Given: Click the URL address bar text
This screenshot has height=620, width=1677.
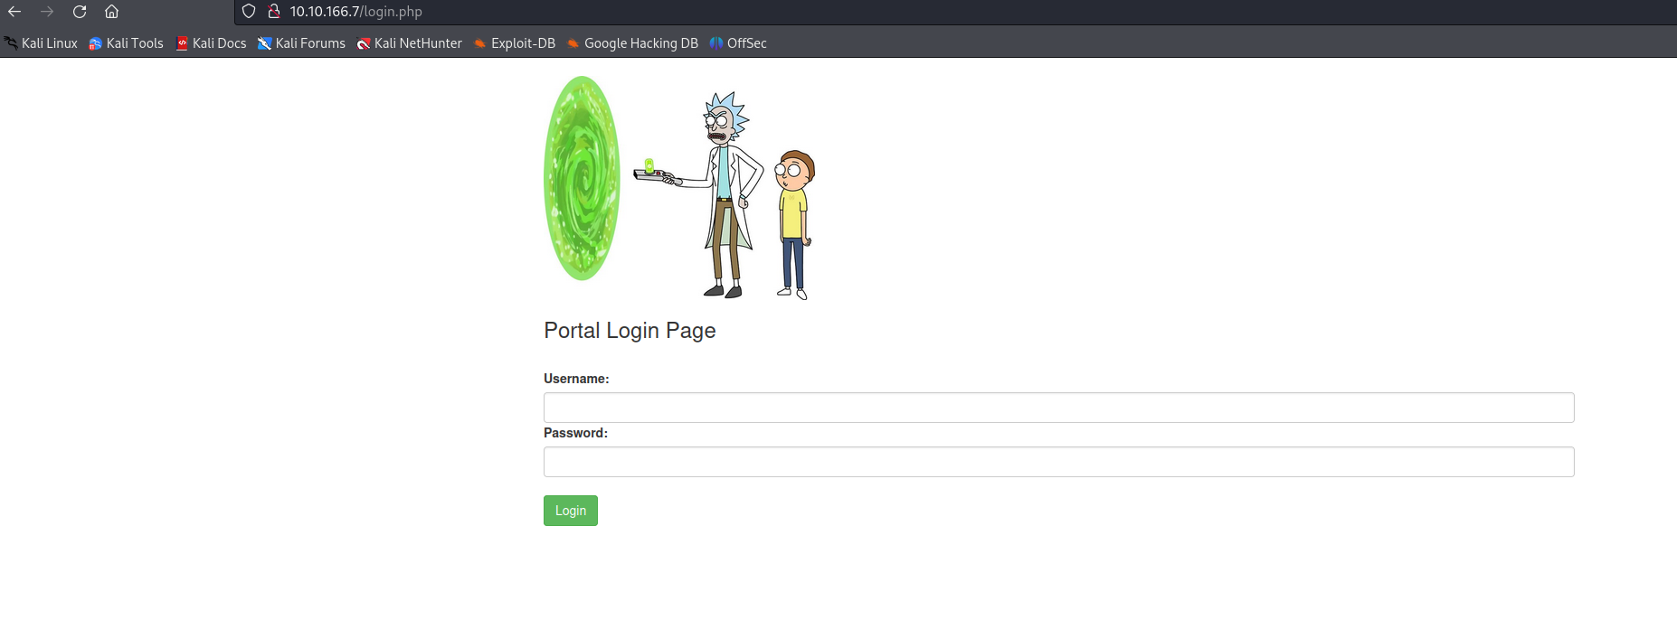Looking at the screenshot, I should (355, 12).
